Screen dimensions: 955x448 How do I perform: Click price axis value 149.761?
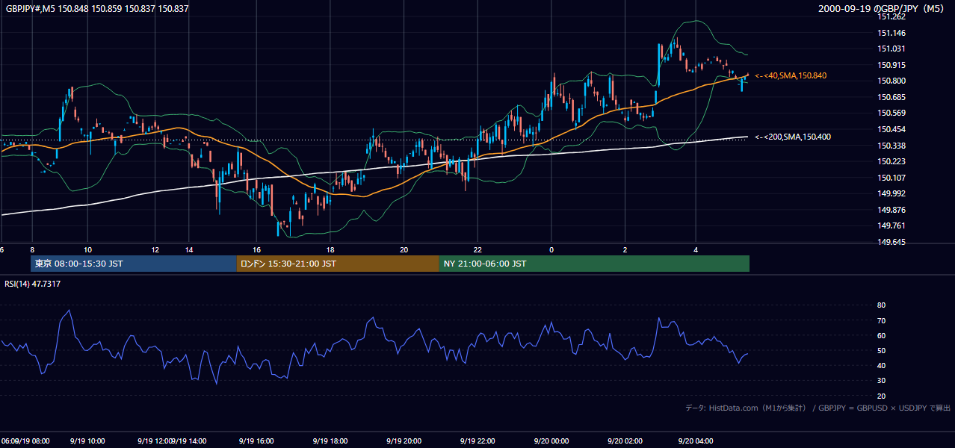[x=891, y=225]
